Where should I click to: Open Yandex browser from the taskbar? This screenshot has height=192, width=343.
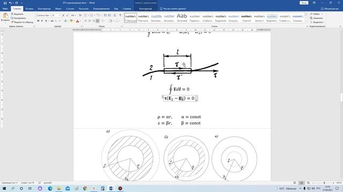94,188
